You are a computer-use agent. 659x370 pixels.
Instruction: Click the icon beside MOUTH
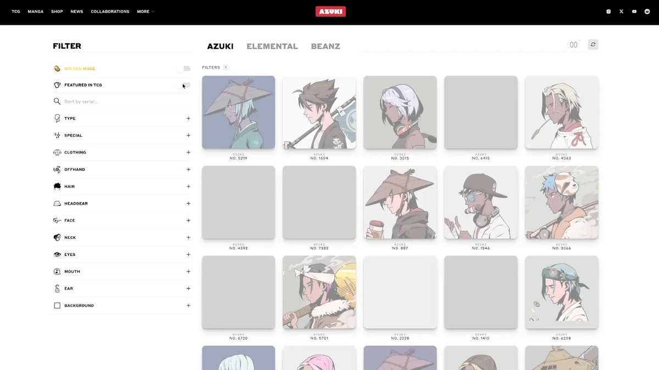point(57,271)
